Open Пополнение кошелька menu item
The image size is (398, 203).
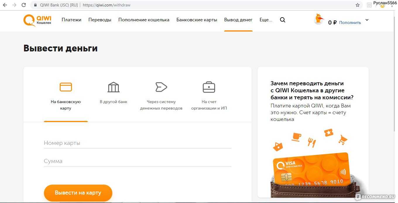click(x=144, y=20)
